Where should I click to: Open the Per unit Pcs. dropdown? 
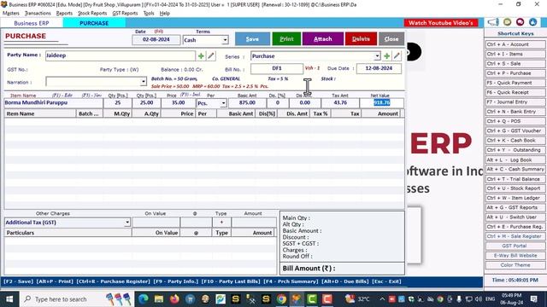[x=223, y=103]
